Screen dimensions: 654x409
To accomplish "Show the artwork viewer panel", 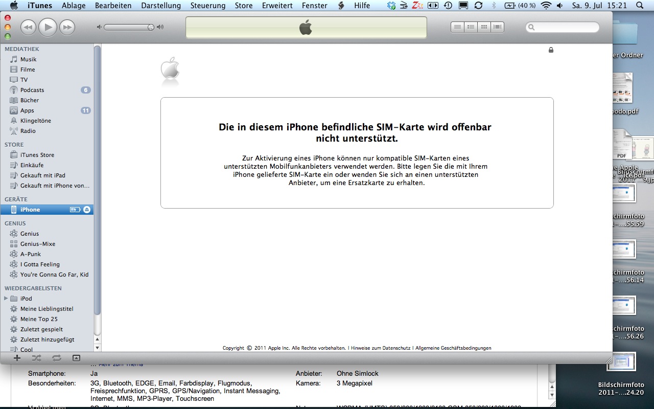I will click(x=76, y=358).
